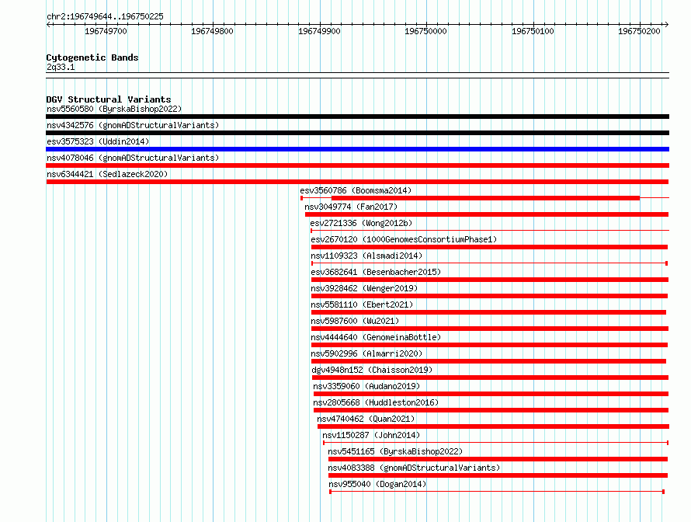Viewport: 691px width, 522px height.
Task: Open nsv1150287 (John2014) label
Action: (x=371, y=435)
